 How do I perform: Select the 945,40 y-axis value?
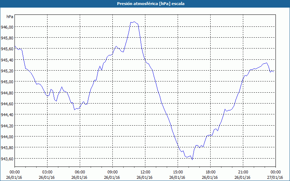click(7, 60)
